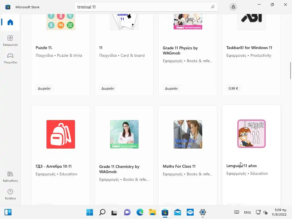Click 'Εφαρμογές • Productivity' category text
The image size is (292, 219).
tap(249, 55)
